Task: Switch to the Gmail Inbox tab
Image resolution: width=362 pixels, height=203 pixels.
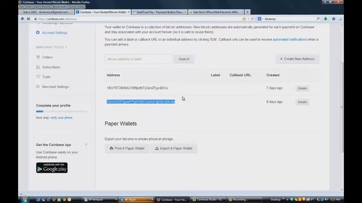Action: (46, 12)
